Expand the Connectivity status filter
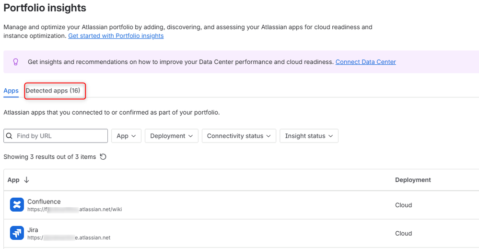The image size is (479, 249). (239, 136)
